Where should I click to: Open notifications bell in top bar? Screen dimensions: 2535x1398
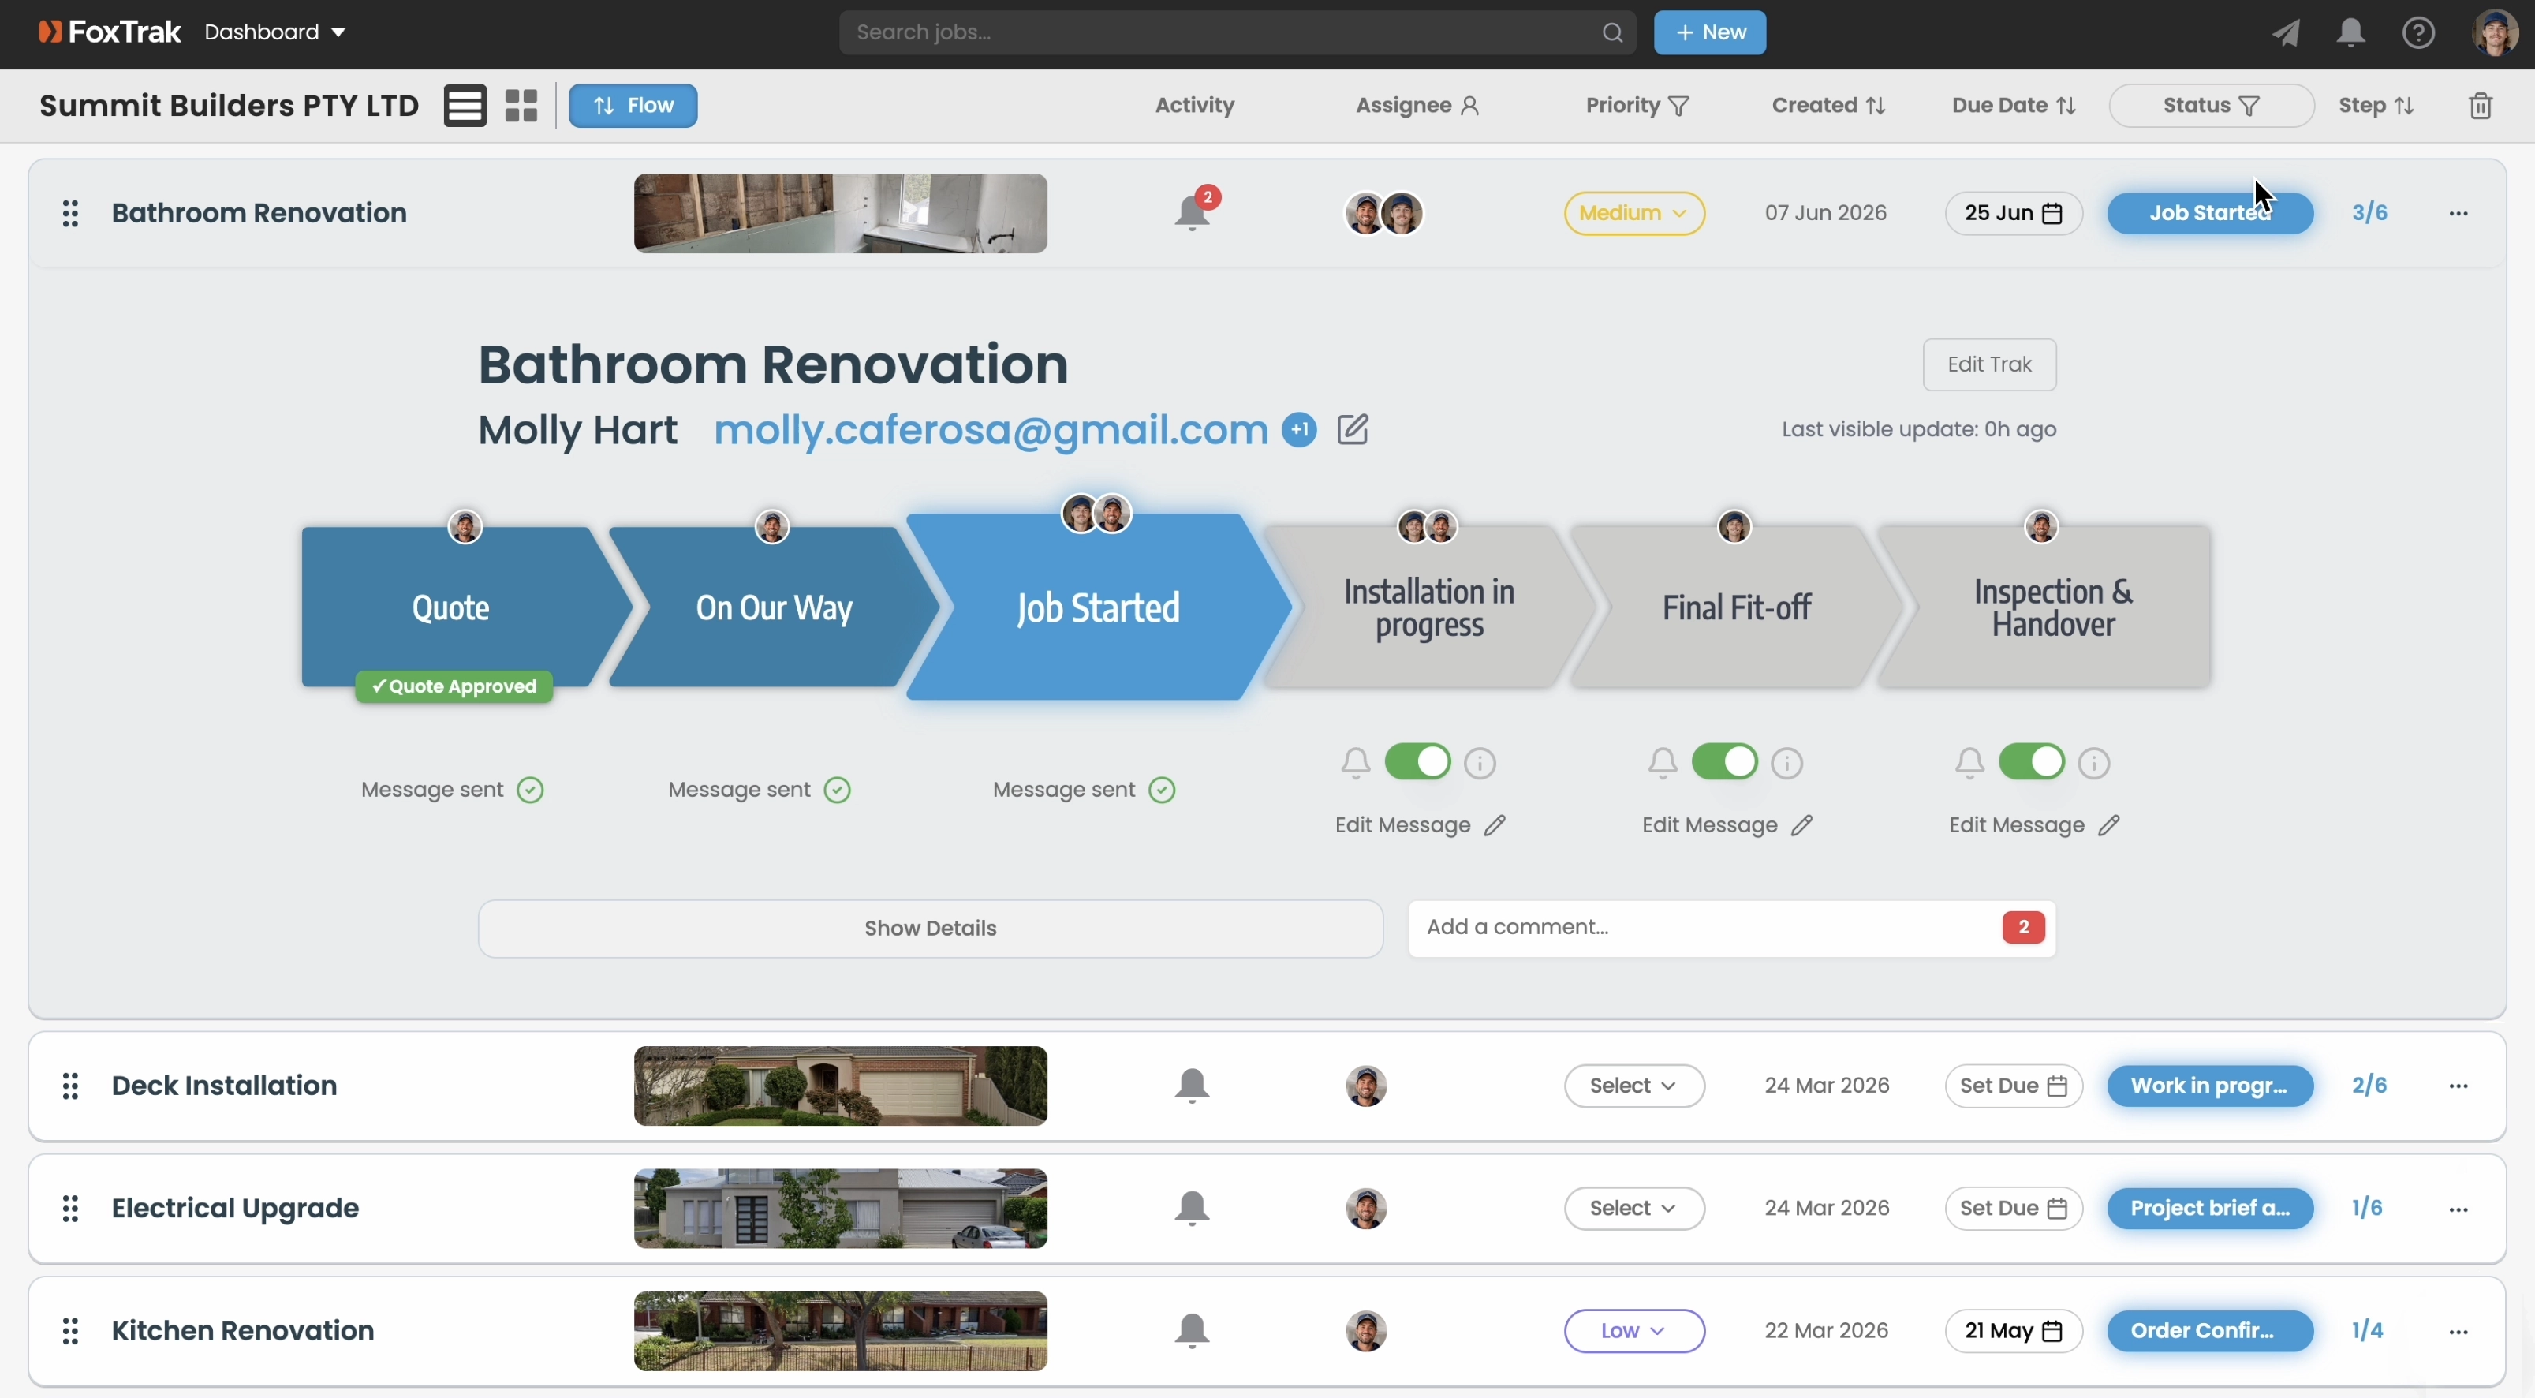click(x=2351, y=33)
